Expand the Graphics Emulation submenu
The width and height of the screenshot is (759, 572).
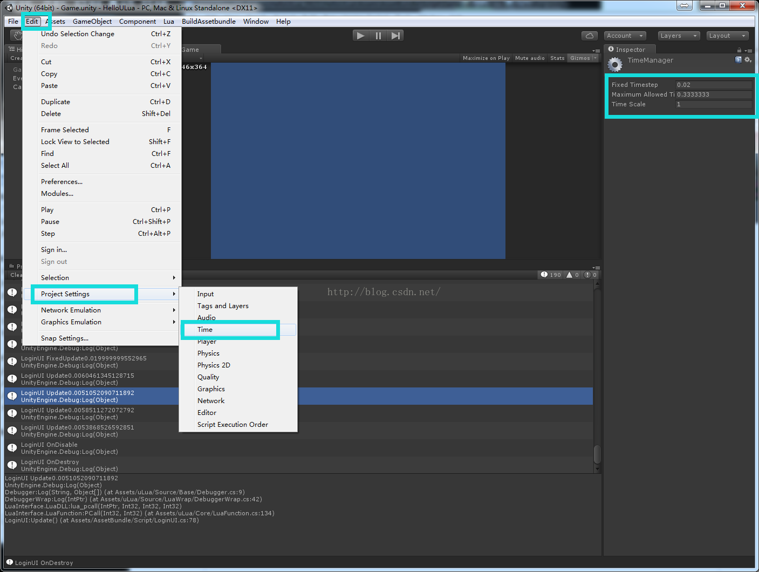[101, 322]
